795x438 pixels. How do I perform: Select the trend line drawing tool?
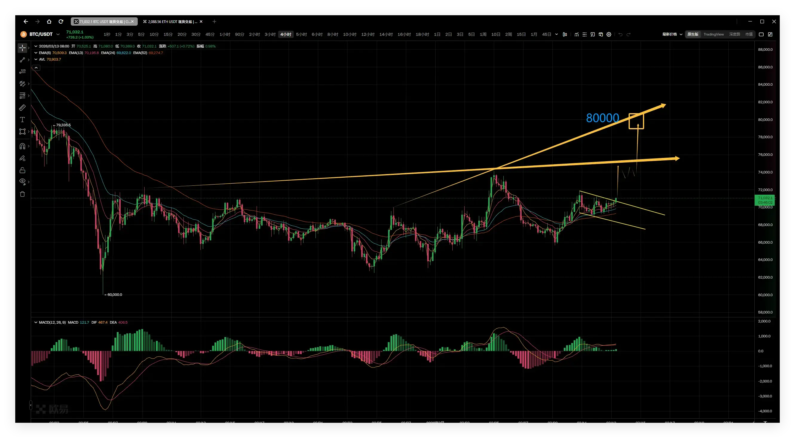coord(22,60)
